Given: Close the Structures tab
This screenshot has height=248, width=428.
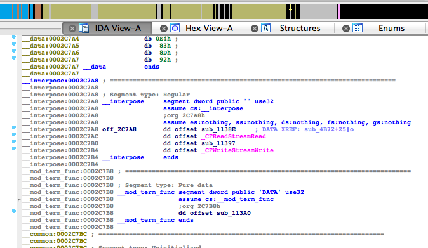Looking at the screenshot, I should (255, 29).
